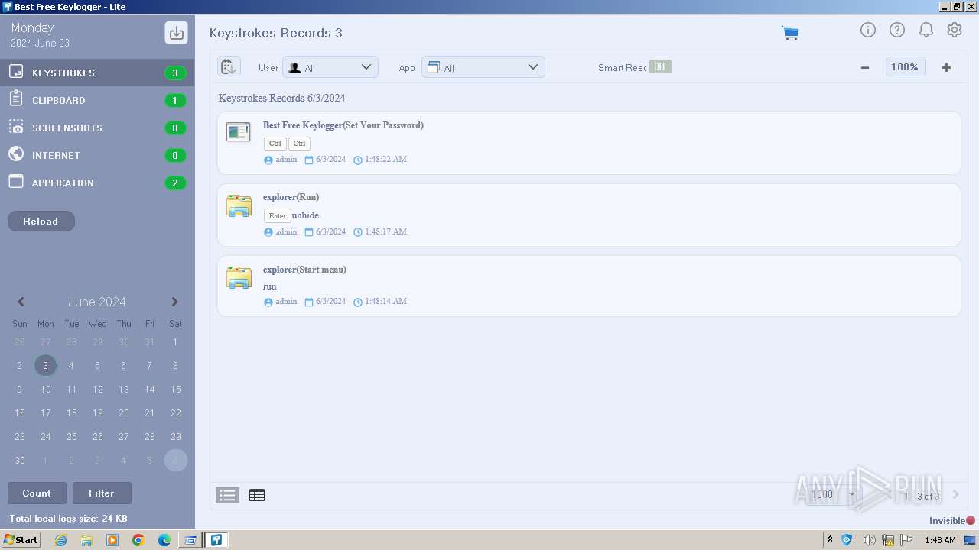
Task: Click the APPLICATION count badge 2
Action: [175, 183]
